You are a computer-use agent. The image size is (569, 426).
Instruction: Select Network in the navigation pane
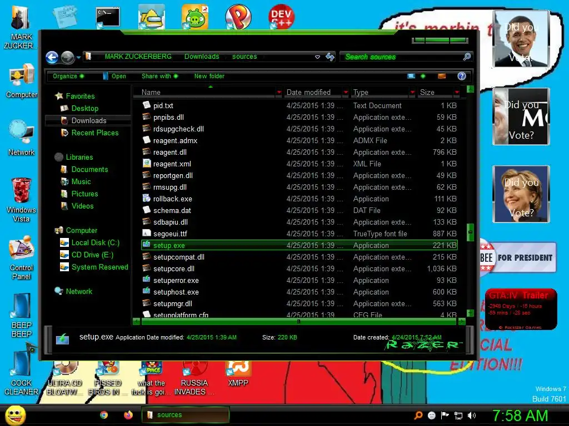[x=79, y=292]
